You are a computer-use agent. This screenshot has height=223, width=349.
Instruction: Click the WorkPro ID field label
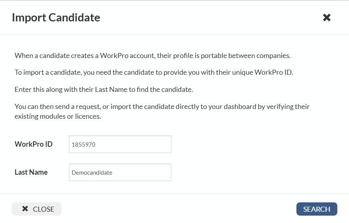coord(33,144)
